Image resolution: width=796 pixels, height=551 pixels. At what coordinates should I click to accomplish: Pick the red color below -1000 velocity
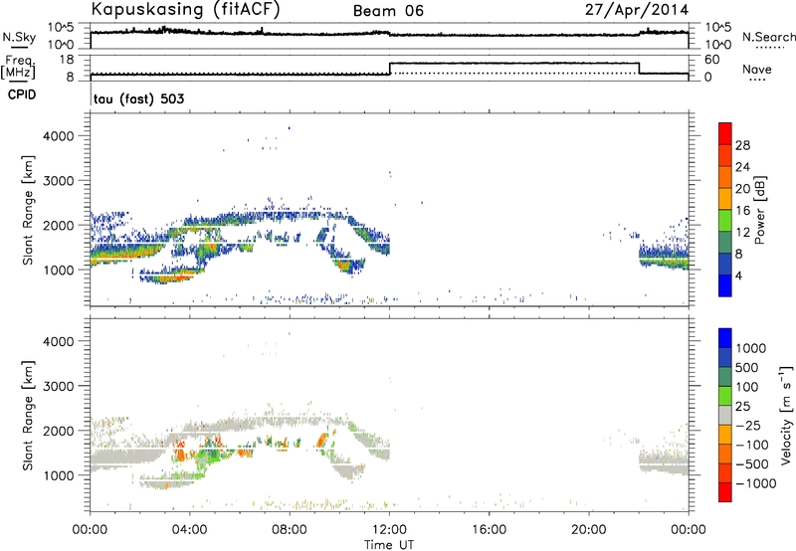[x=725, y=492]
